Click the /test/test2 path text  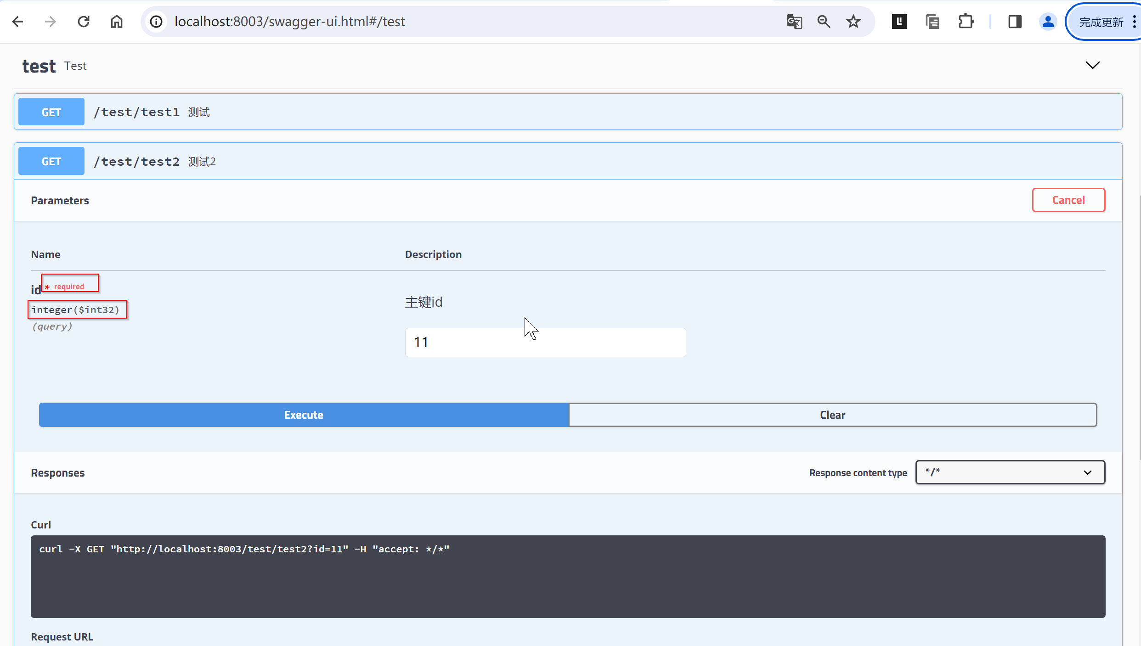(x=136, y=162)
